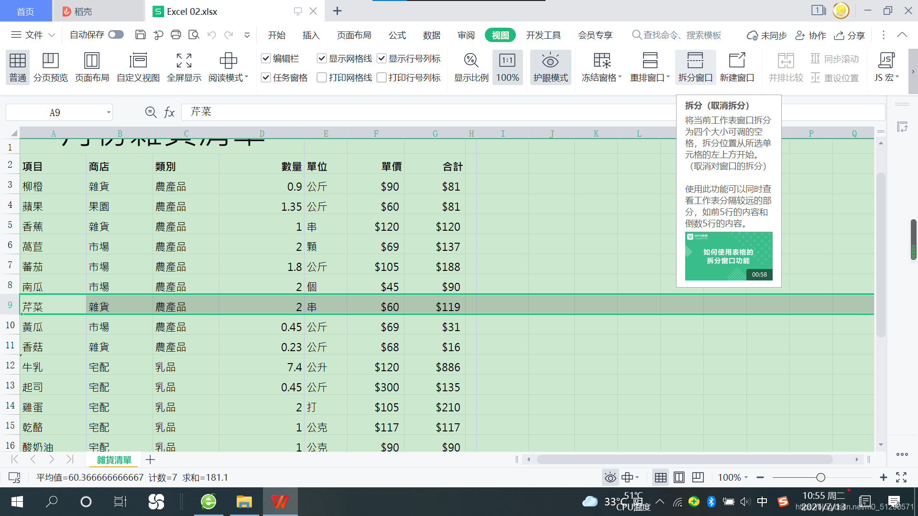The image size is (918, 516).
Task: Uncheck the Task Pane (任务窗格) checkbox
Action: pos(266,77)
